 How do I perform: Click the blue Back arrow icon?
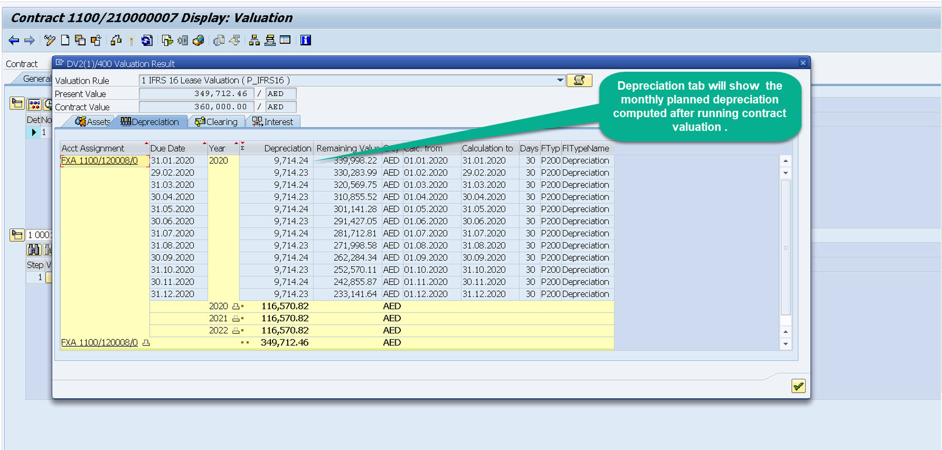tap(14, 40)
